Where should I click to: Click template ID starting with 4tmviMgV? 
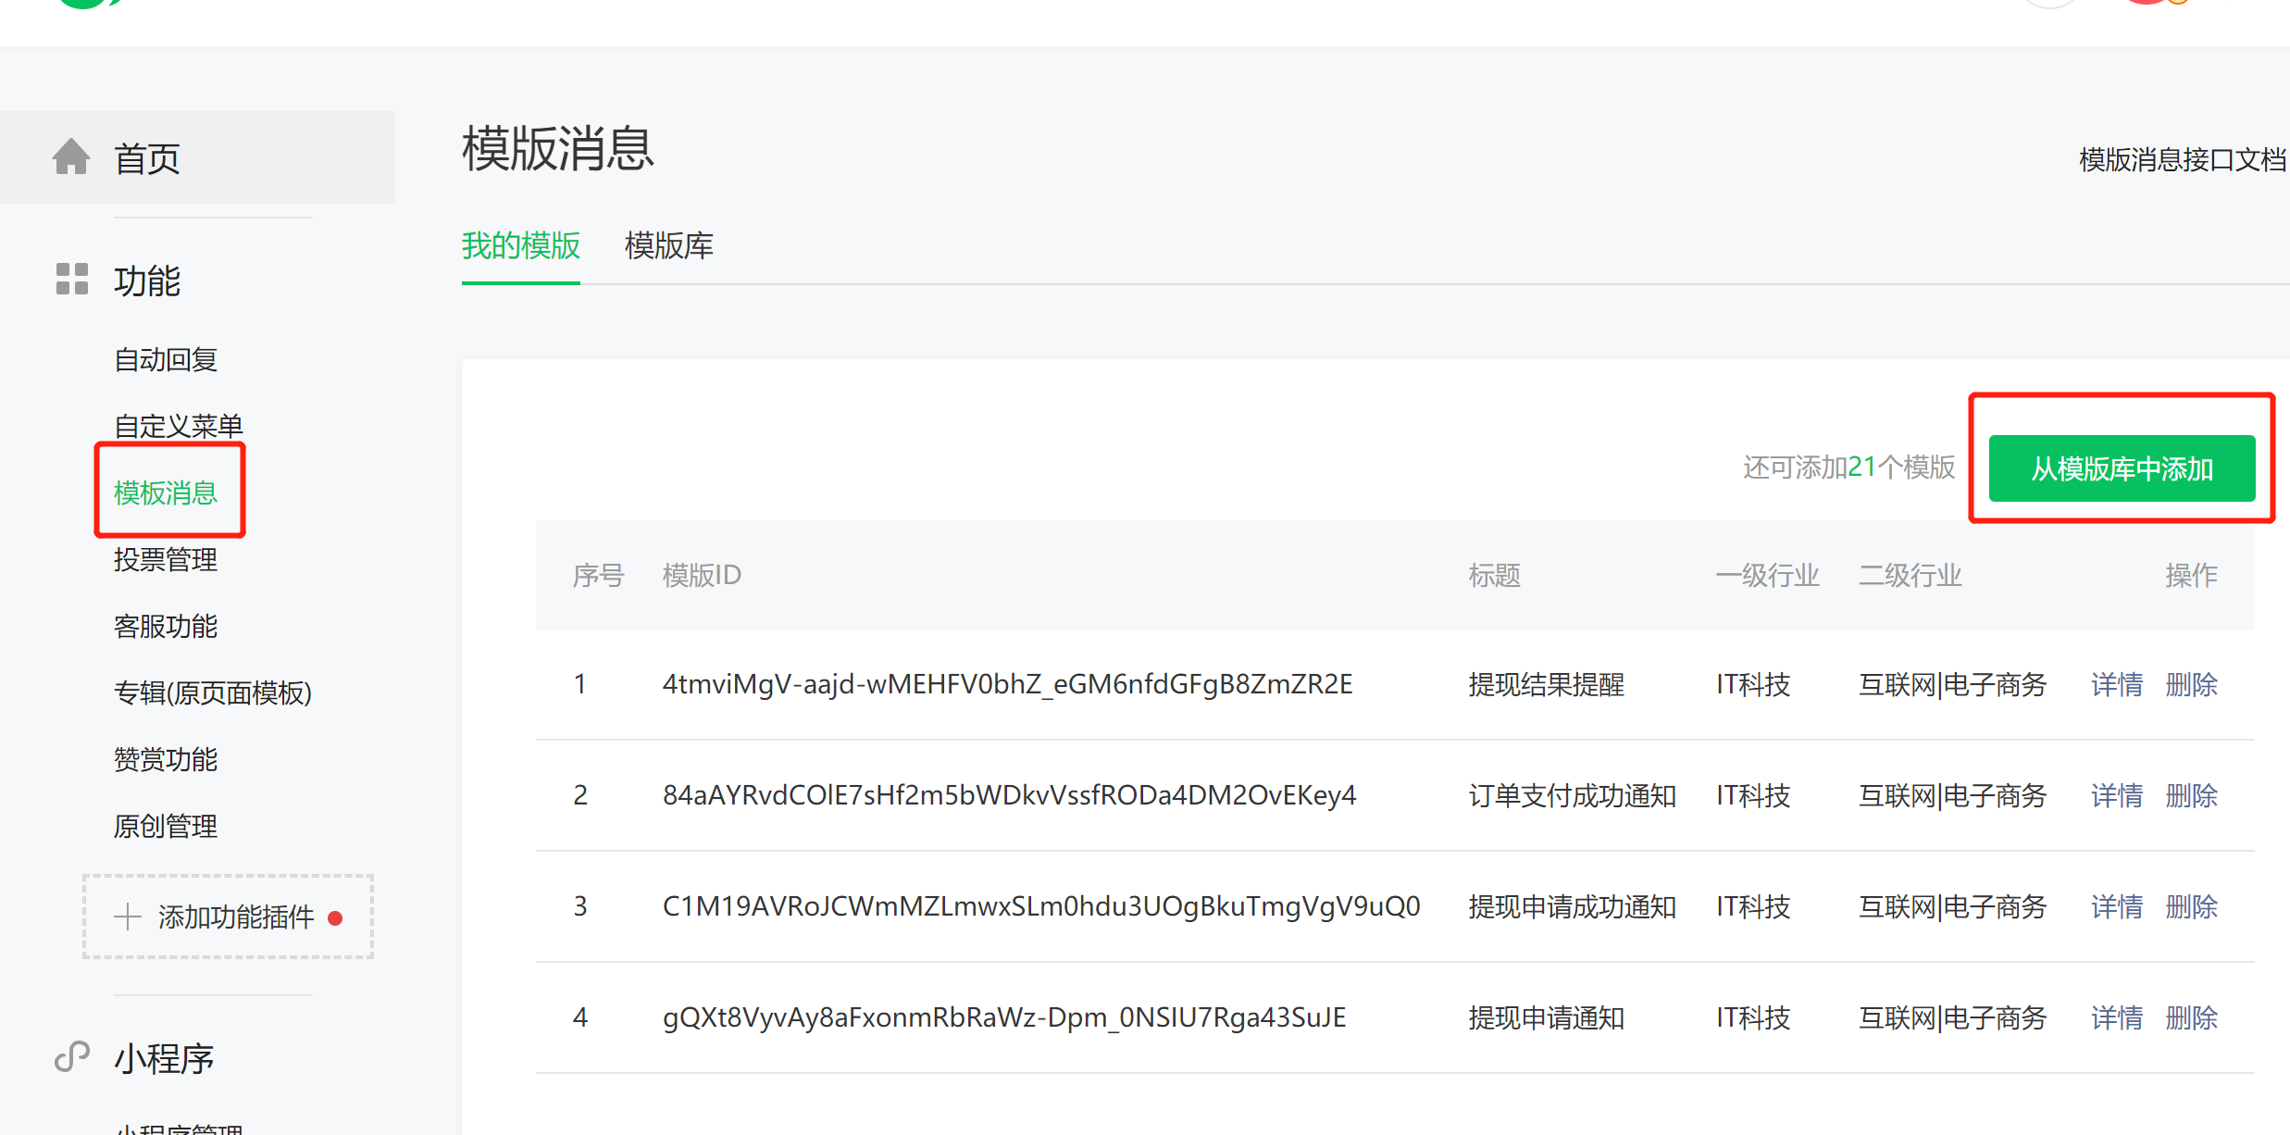(1007, 684)
